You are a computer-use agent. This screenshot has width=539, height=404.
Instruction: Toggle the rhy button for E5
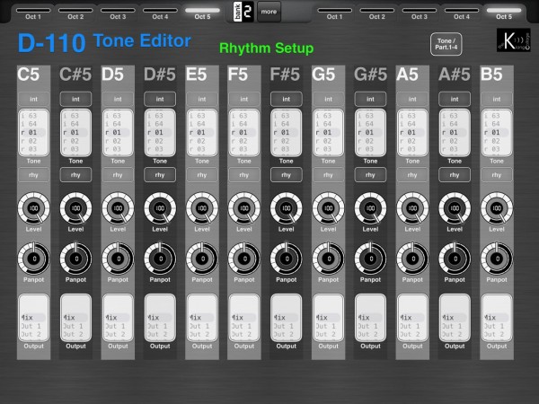pos(202,175)
